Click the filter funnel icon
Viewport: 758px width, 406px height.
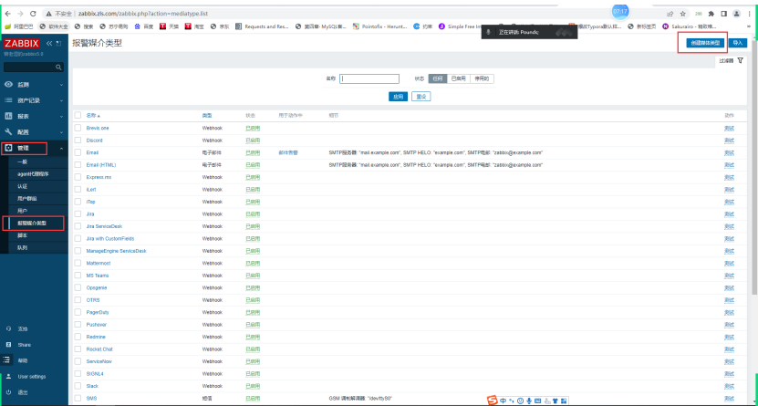click(740, 60)
